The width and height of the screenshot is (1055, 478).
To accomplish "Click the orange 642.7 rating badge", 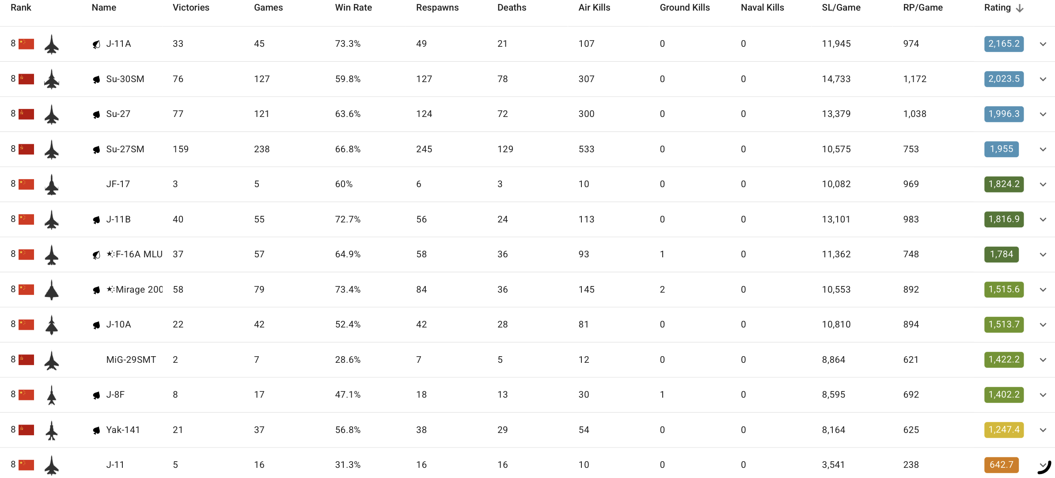I will (1001, 465).
